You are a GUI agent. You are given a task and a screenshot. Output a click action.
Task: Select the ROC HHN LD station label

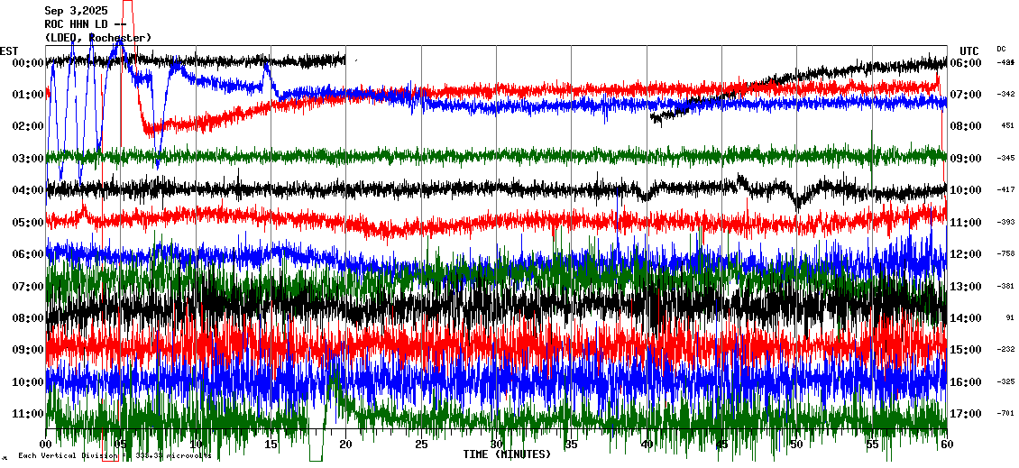[x=85, y=24]
